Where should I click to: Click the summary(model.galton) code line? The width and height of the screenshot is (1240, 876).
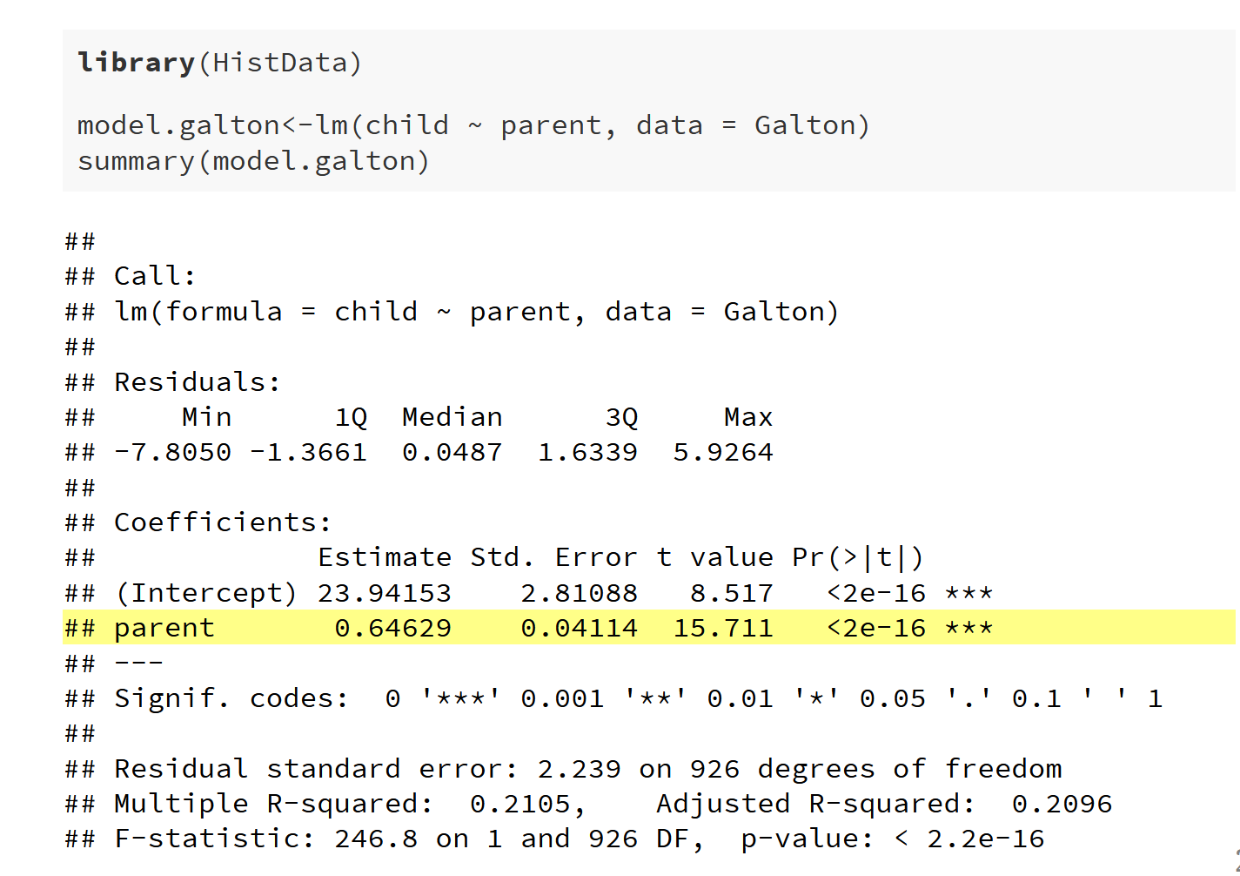[253, 161]
